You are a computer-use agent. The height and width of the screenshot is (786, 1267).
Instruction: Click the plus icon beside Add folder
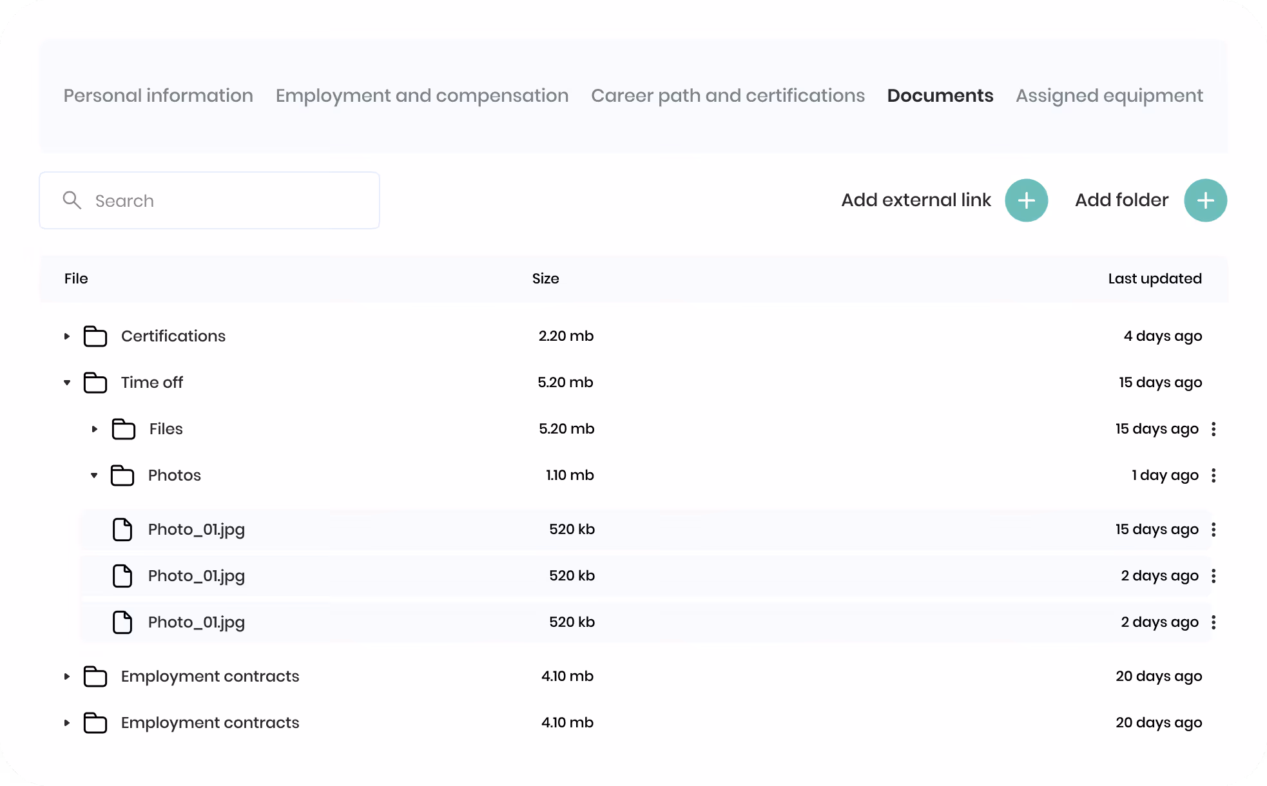[x=1205, y=200]
